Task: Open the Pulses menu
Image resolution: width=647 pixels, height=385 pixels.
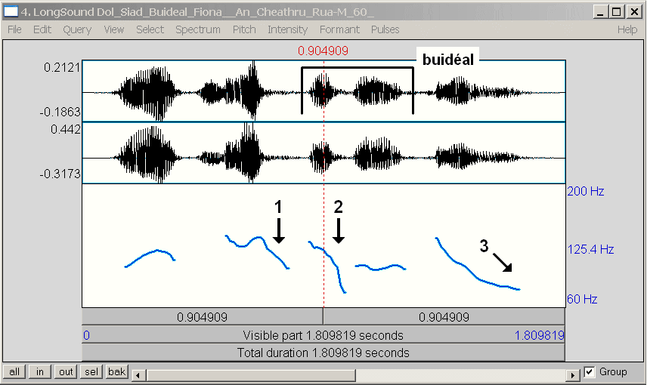Action: click(x=385, y=29)
